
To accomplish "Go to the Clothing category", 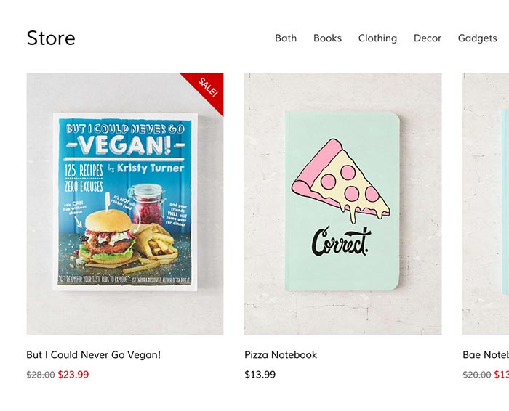I will click(377, 38).
